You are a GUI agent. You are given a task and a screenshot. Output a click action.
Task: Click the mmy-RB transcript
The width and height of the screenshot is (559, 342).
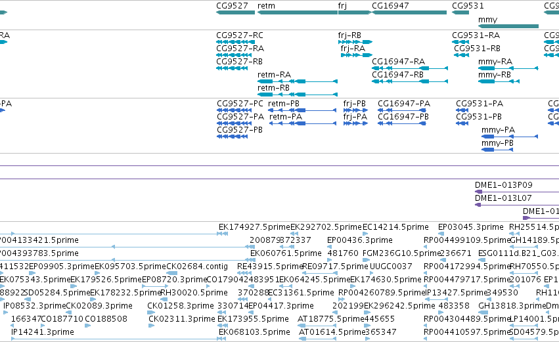[499, 81]
